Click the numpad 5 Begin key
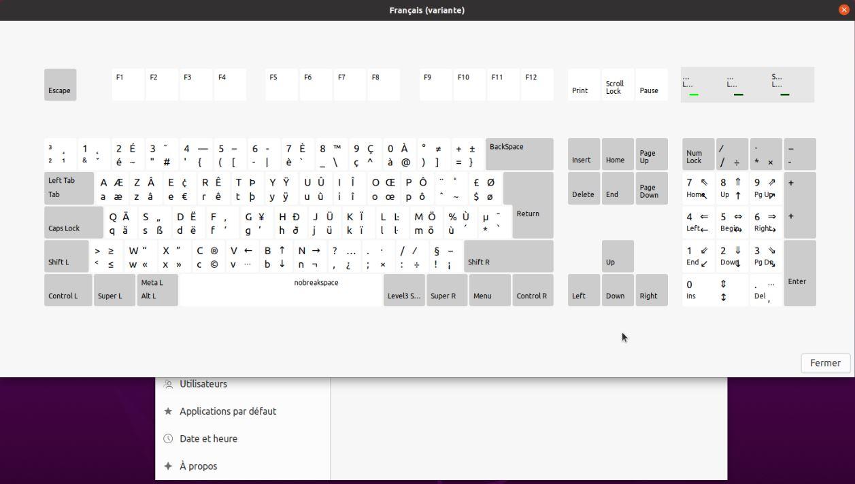The width and height of the screenshot is (855, 484). tap(732, 222)
